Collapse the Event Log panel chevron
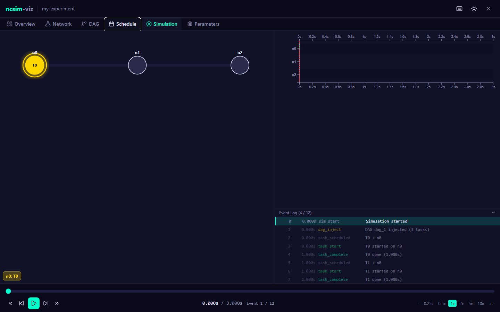 pos(493,213)
